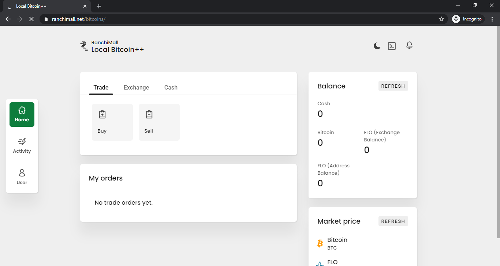Switch to the Trade tab
Viewport: 500px width, 266px height.
101,88
